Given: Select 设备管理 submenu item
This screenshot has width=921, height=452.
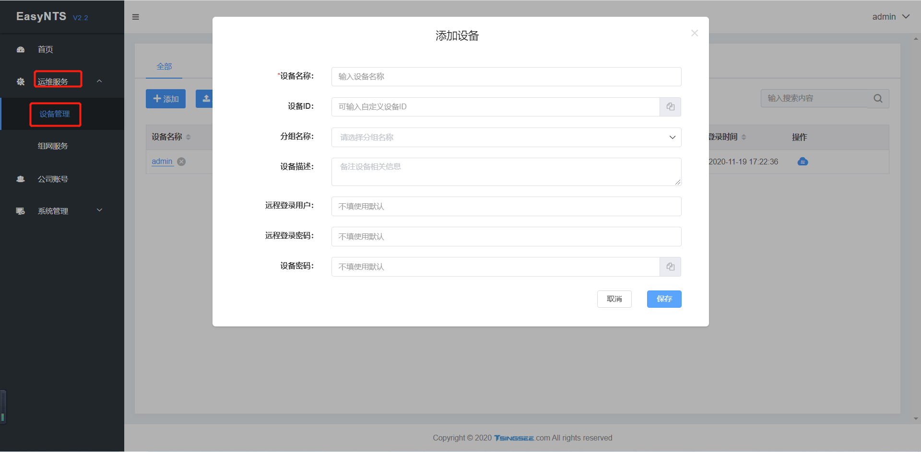Looking at the screenshot, I should point(55,114).
